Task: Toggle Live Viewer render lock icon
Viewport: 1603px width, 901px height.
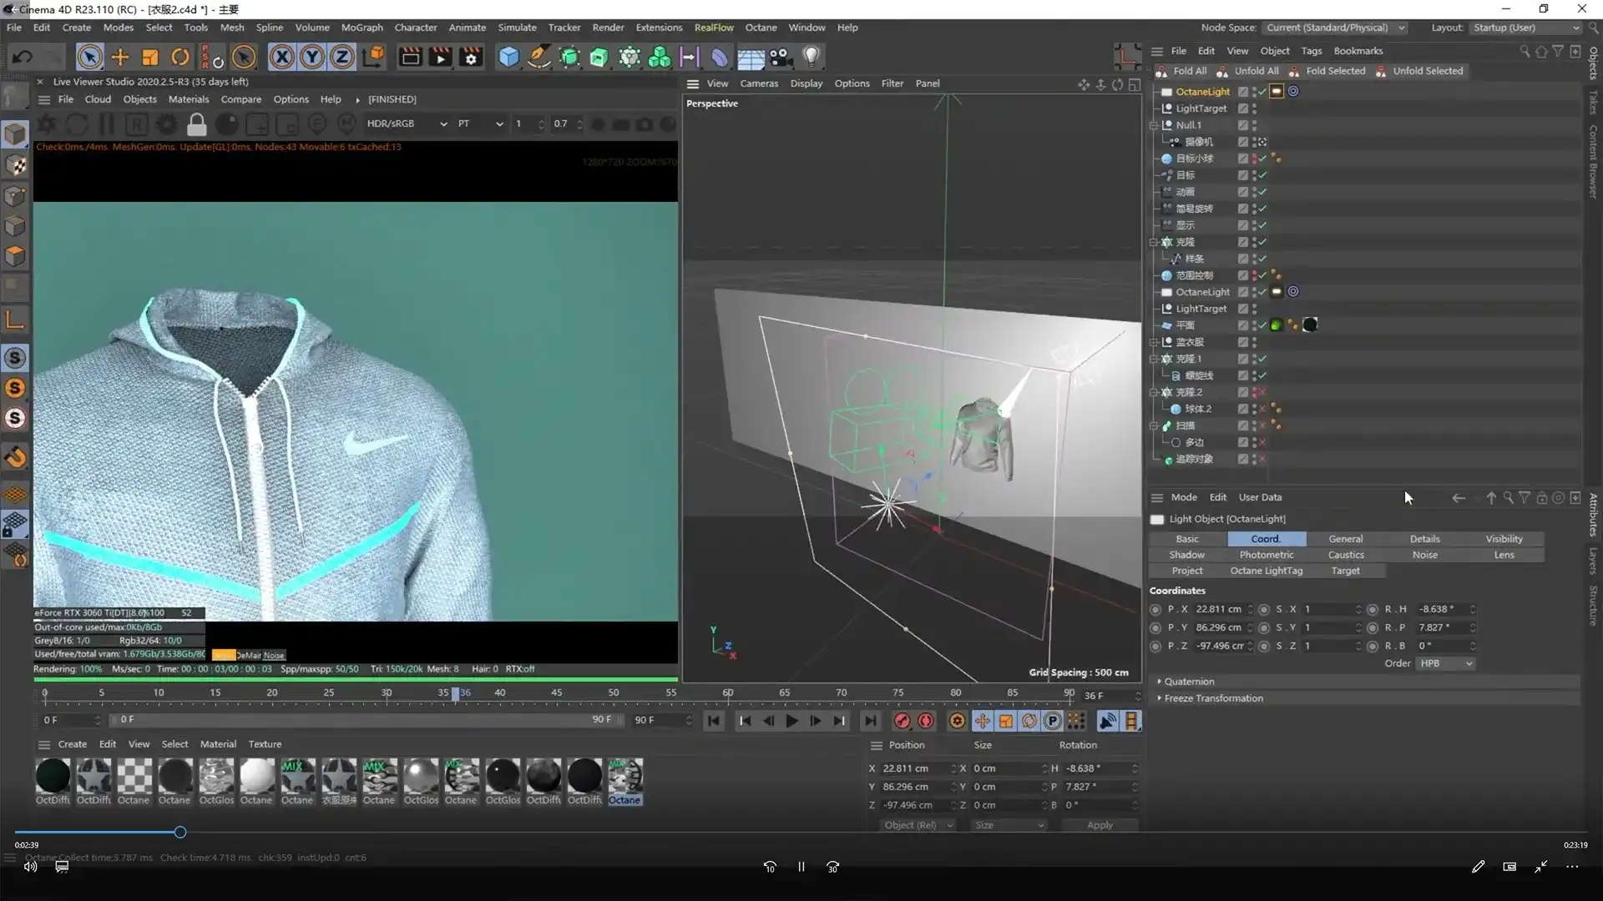Action: [x=196, y=124]
